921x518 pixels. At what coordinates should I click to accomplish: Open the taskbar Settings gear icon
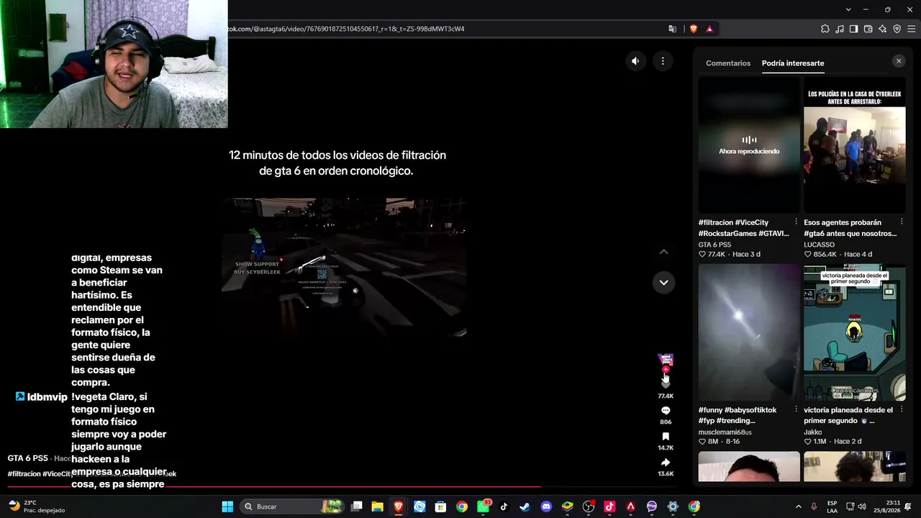click(x=673, y=506)
